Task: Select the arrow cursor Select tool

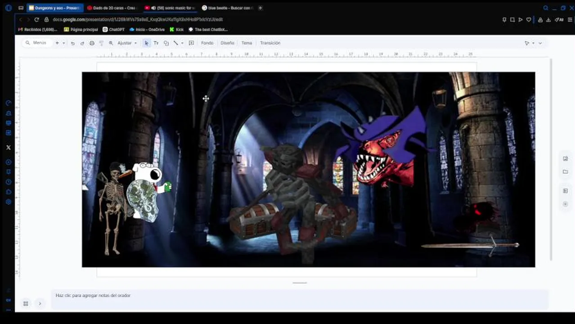Action: (146, 43)
